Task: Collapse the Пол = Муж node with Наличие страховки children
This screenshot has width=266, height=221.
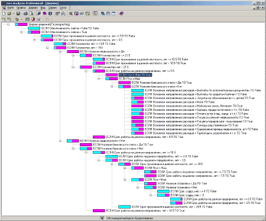Action: tap(125, 180)
